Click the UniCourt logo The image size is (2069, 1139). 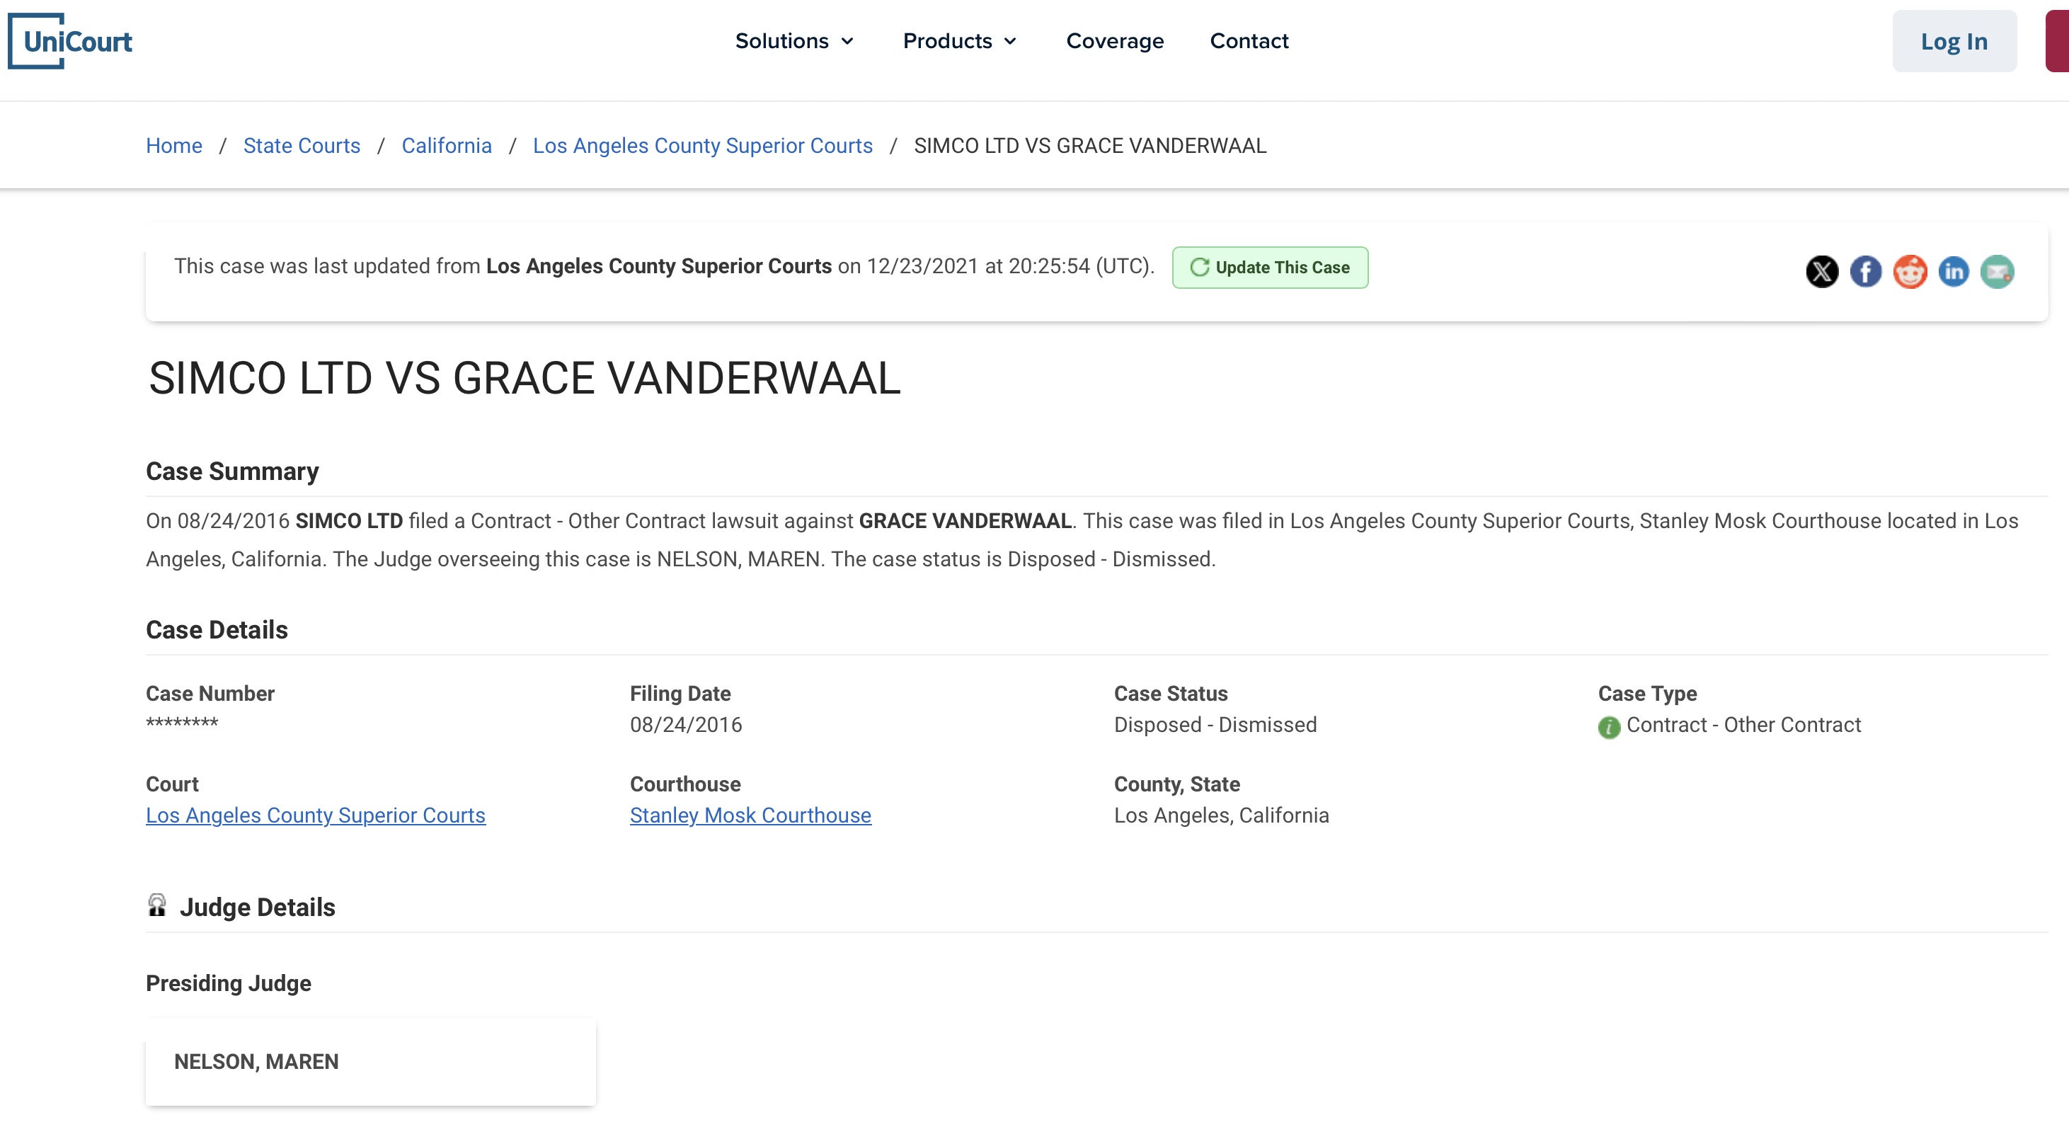tap(71, 41)
